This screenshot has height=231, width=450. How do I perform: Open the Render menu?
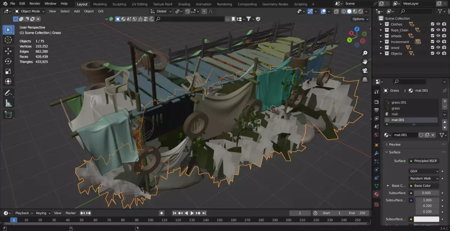35,3
